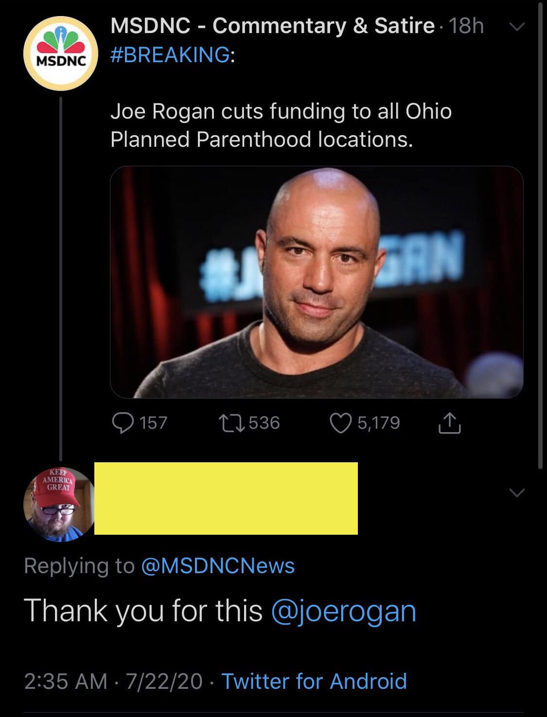Click the reply speech bubble icon
This screenshot has width=547, height=717.
(123, 423)
